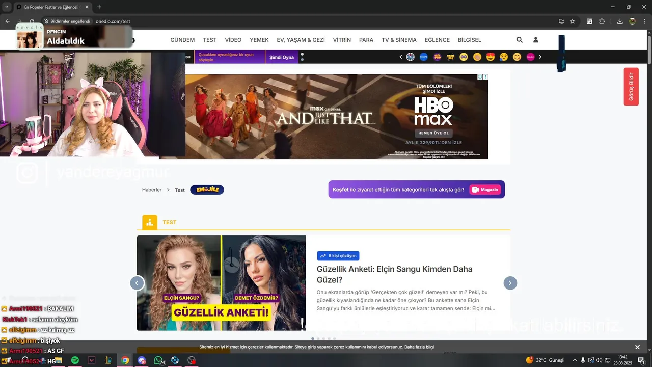Open PARA menu item
This screenshot has height=367, width=652.
pyautogui.click(x=366, y=40)
